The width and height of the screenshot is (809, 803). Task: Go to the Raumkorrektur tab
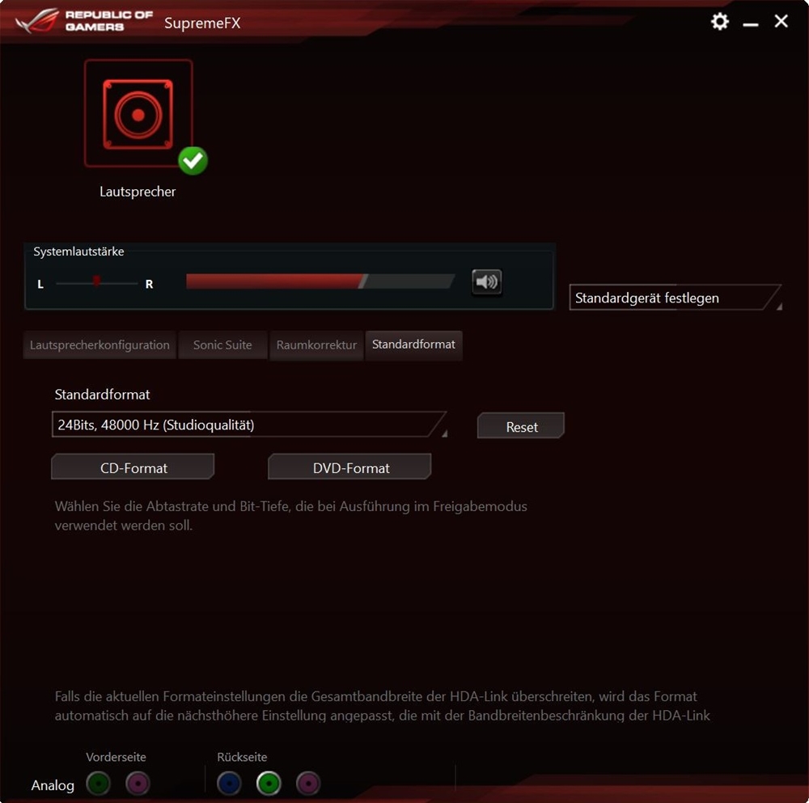pyautogui.click(x=316, y=344)
